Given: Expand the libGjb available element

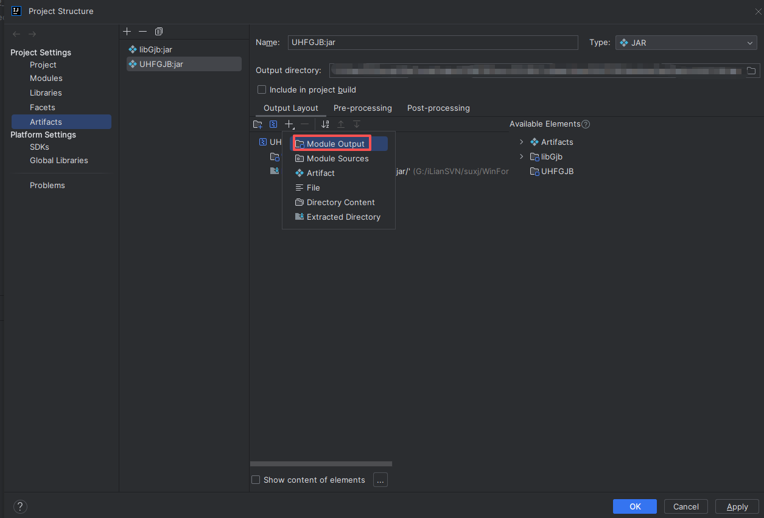Looking at the screenshot, I should (521, 156).
